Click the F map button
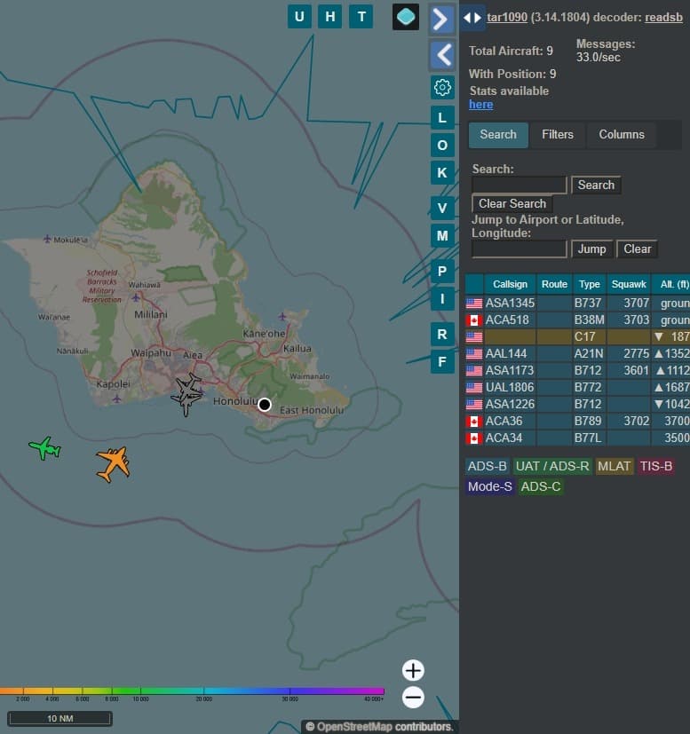The height and width of the screenshot is (734, 690). click(442, 362)
